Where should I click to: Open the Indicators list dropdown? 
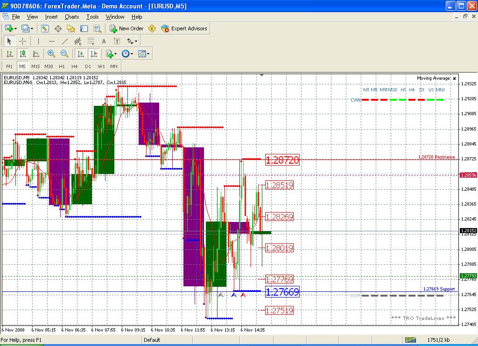coord(115,54)
